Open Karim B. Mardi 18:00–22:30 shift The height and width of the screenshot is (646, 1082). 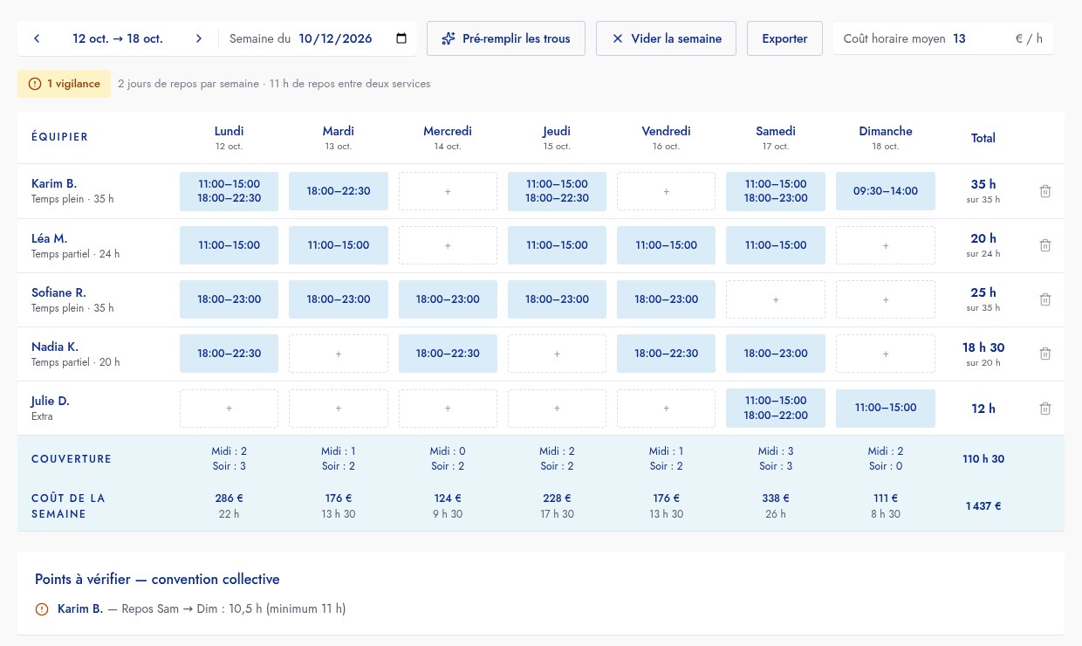click(x=339, y=191)
